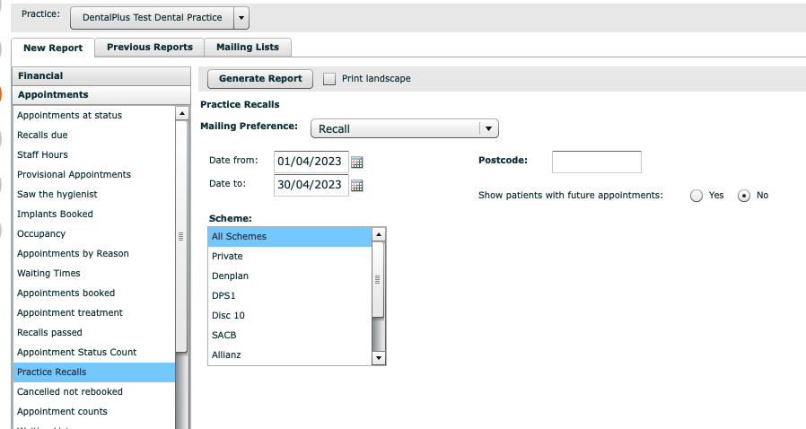Expand the Mailing Preference dropdown
Image resolution: width=806 pixels, height=429 pixels.
[488, 129]
